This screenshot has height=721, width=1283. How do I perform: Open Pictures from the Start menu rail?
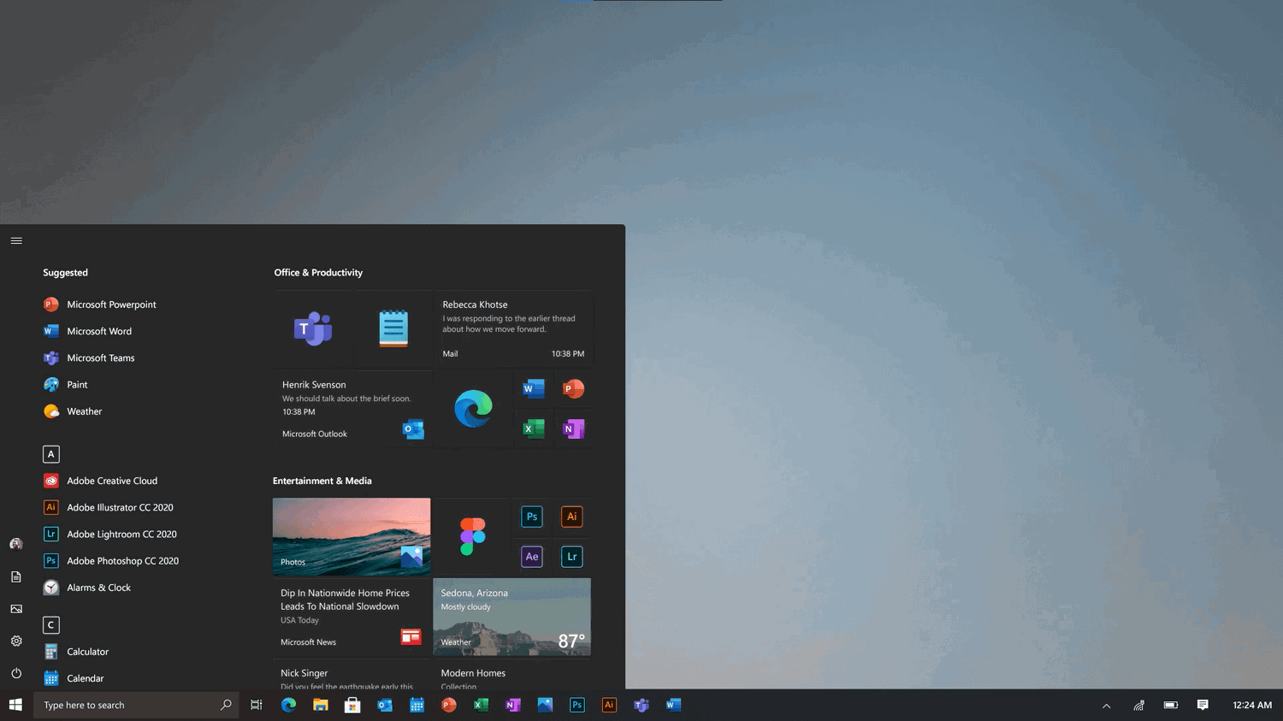(x=15, y=609)
